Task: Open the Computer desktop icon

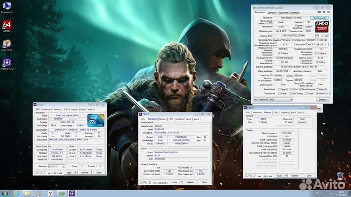Action: (x=7, y=7)
